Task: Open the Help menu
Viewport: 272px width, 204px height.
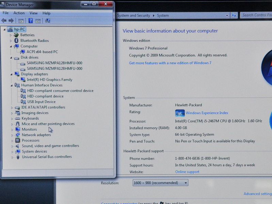Action: pos(47,13)
